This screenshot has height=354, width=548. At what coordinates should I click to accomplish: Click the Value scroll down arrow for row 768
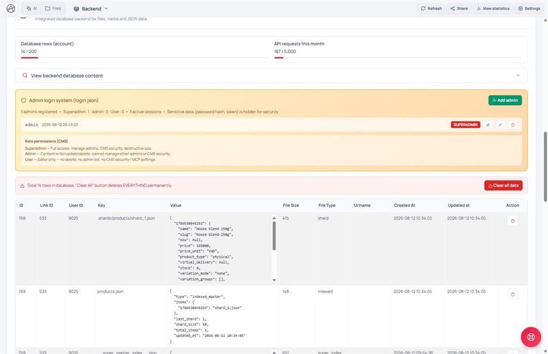[x=274, y=280]
